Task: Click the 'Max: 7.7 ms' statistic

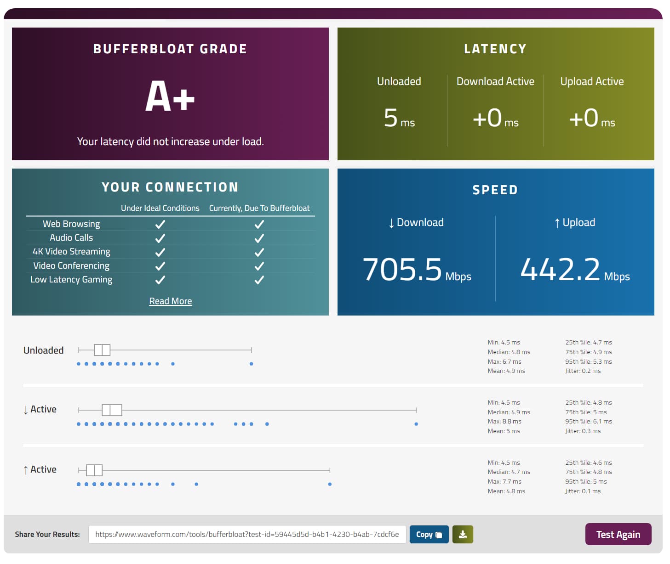Action: 504,481
